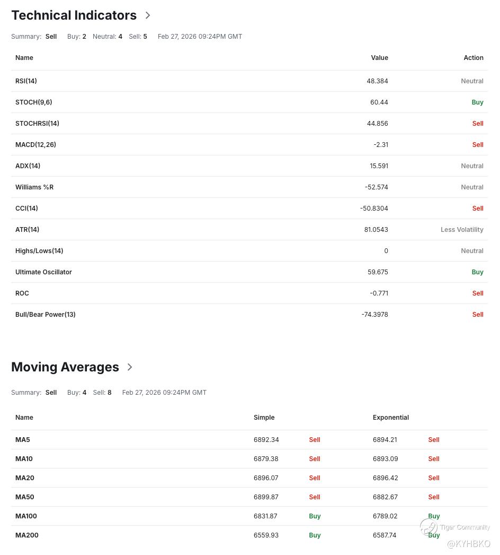This screenshot has width=500, height=555.
Task: Click the Bull/Bear Power(13) indicator name
Action: click(46, 315)
